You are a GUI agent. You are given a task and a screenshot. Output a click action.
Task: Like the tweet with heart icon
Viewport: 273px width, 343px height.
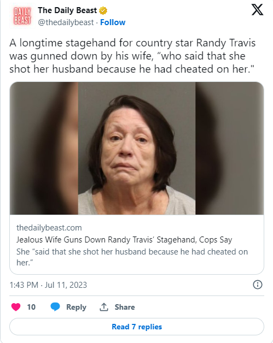pyautogui.click(x=16, y=307)
